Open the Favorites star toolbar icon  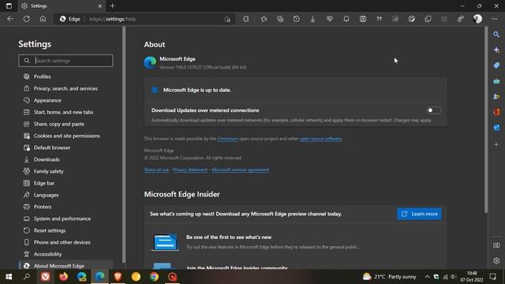264,19
